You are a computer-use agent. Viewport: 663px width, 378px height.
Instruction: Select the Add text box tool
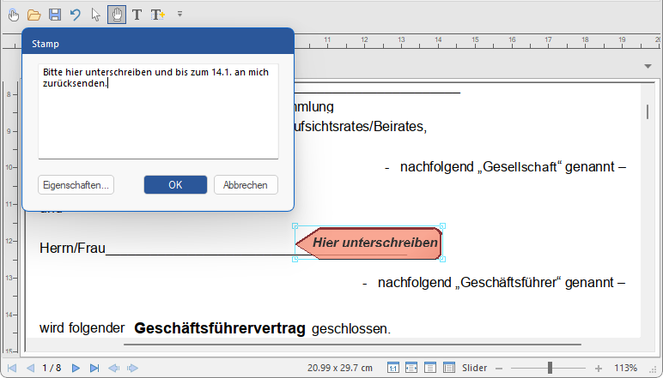click(x=158, y=15)
